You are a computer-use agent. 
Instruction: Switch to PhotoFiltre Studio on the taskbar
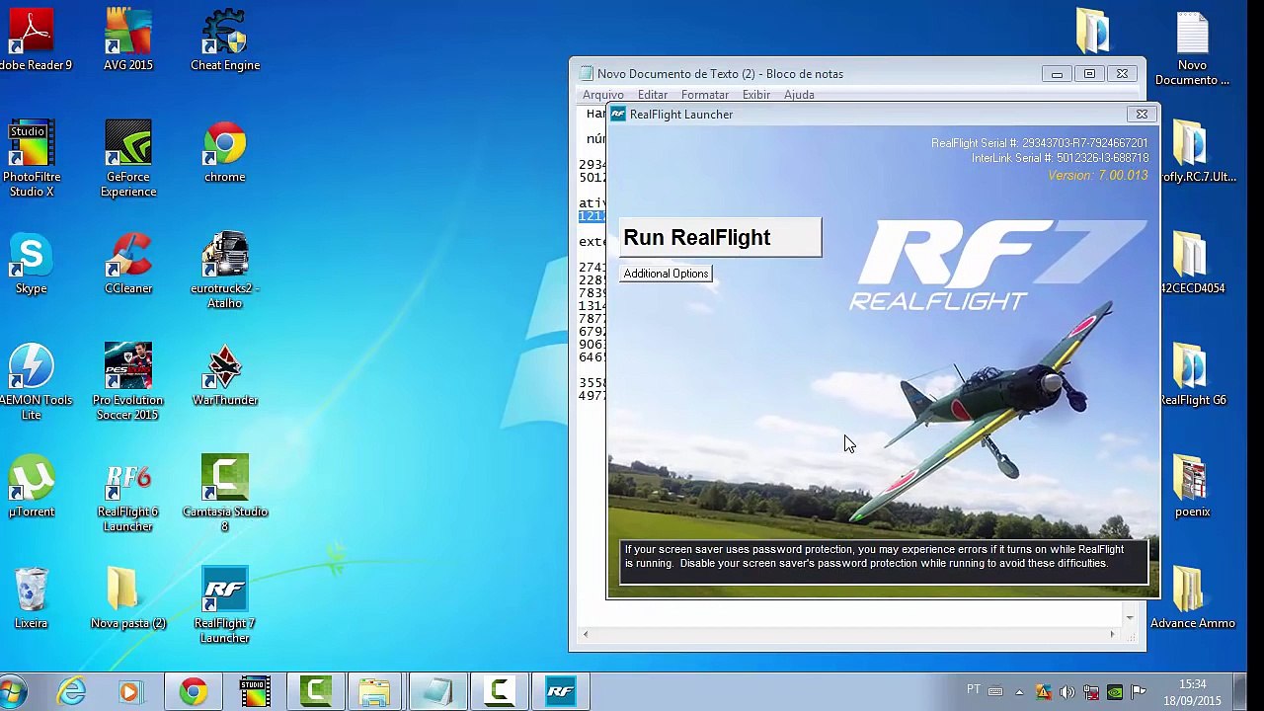pos(255,692)
